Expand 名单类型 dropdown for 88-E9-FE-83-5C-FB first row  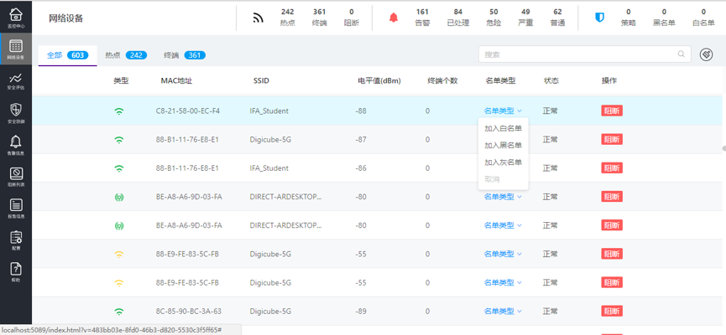pos(503,254)
